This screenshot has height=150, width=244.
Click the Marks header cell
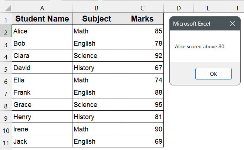pos(142,19)
